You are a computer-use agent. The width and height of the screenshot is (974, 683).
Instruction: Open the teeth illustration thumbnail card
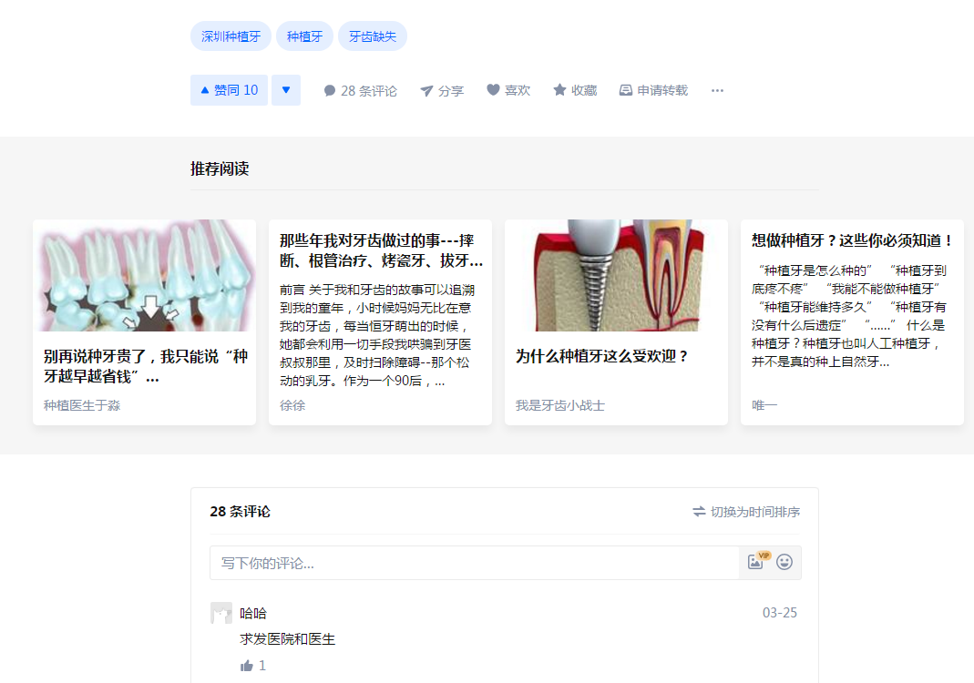pyautogui.click(x=144, y=275)
